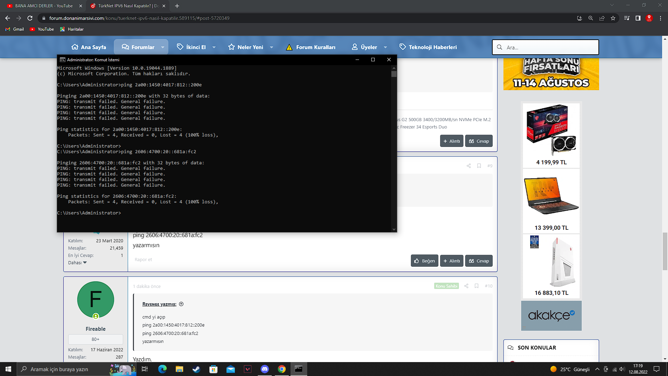Click the forum search field Ara...

(545, 47)
